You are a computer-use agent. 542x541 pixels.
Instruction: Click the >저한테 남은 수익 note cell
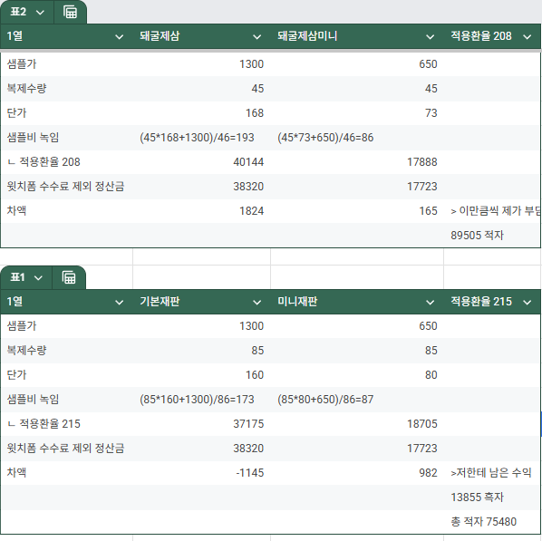pyautogui.click(x=492, y=473)
